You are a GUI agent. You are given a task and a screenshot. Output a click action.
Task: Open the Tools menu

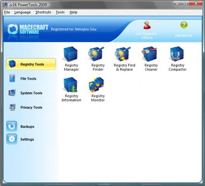point(60,12)
